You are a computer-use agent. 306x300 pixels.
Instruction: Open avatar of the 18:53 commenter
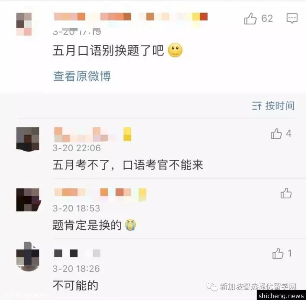pos(28,200)
